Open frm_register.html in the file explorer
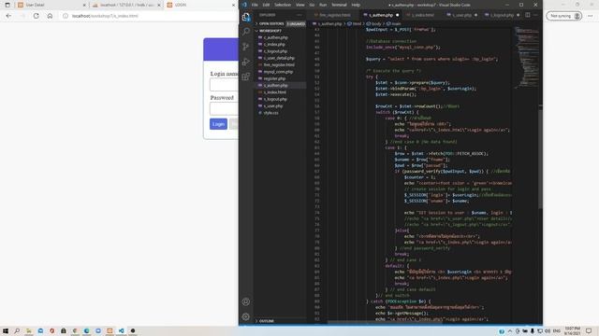 (x=280, y=64)
